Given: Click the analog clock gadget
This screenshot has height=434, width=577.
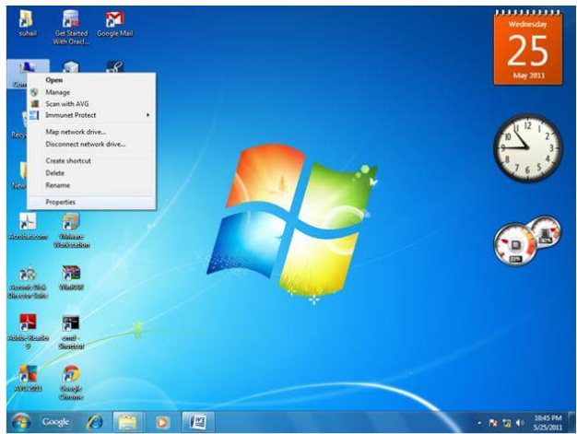Looking at the screenshot, I should (528, 147).
